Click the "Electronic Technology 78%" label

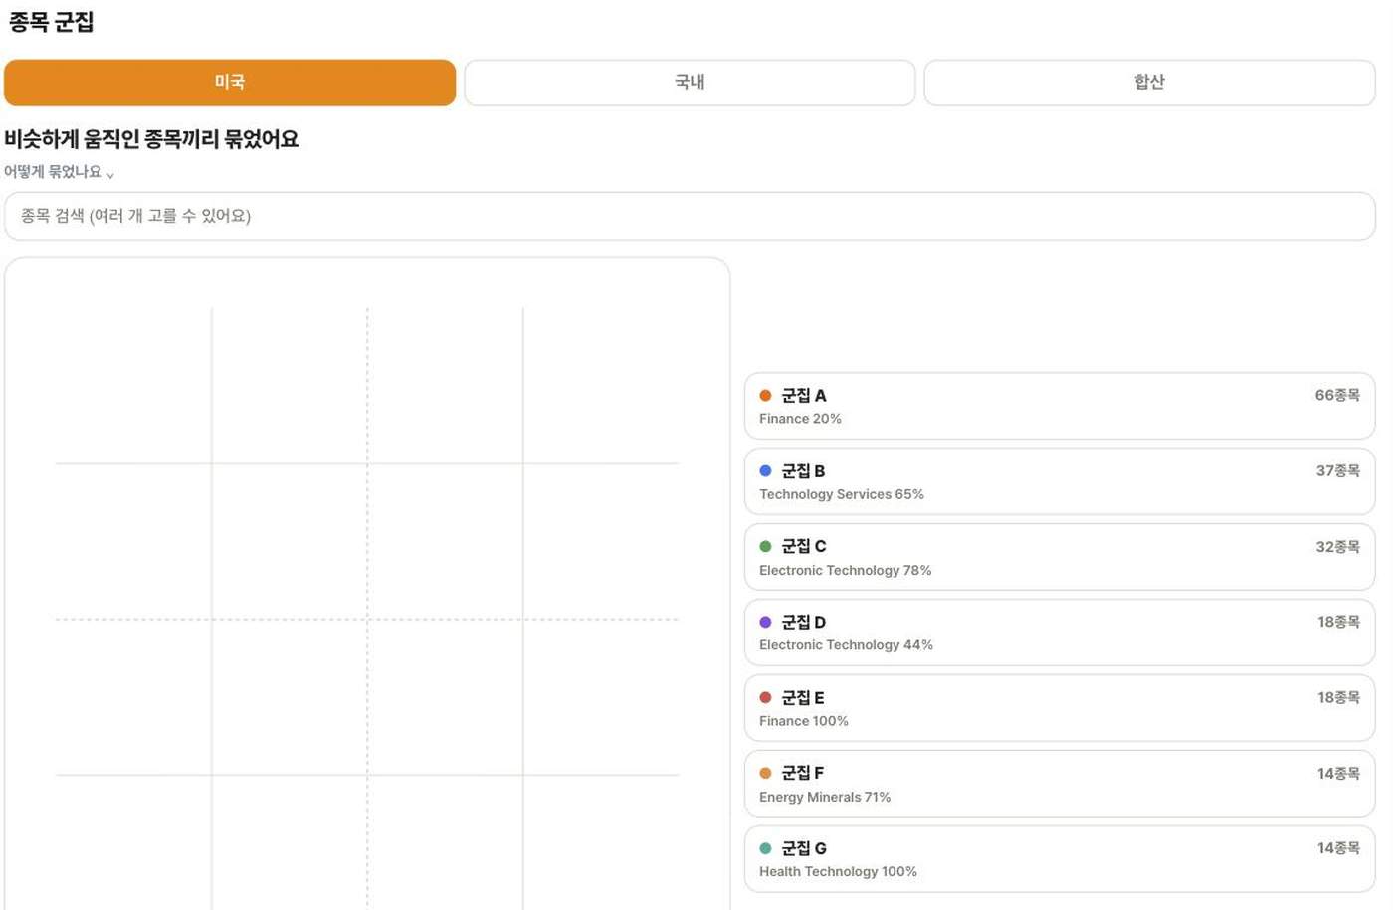pyautogui.click(x=846, y=570)
